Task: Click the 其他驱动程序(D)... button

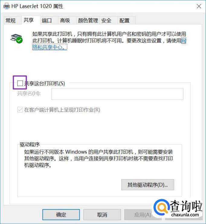Action: click(148, 185)
